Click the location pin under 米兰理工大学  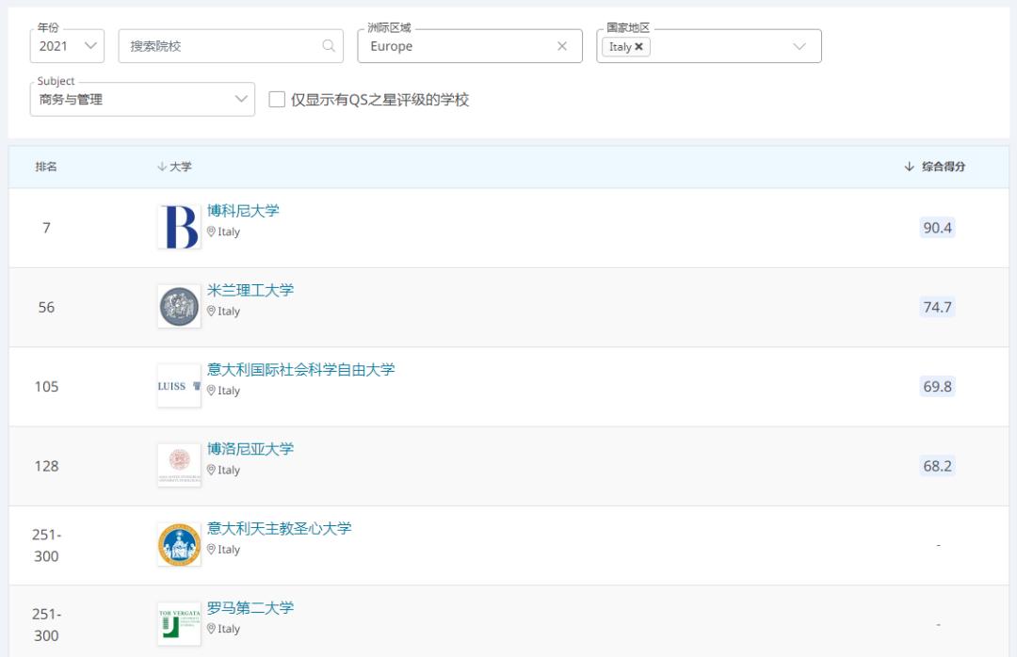211,312
